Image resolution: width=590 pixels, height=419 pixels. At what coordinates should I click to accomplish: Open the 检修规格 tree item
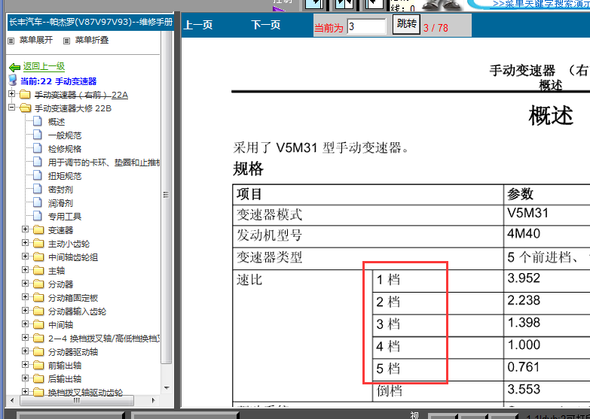[x=65, y=149]
